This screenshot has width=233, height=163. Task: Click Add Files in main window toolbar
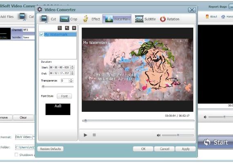(7, 17)
